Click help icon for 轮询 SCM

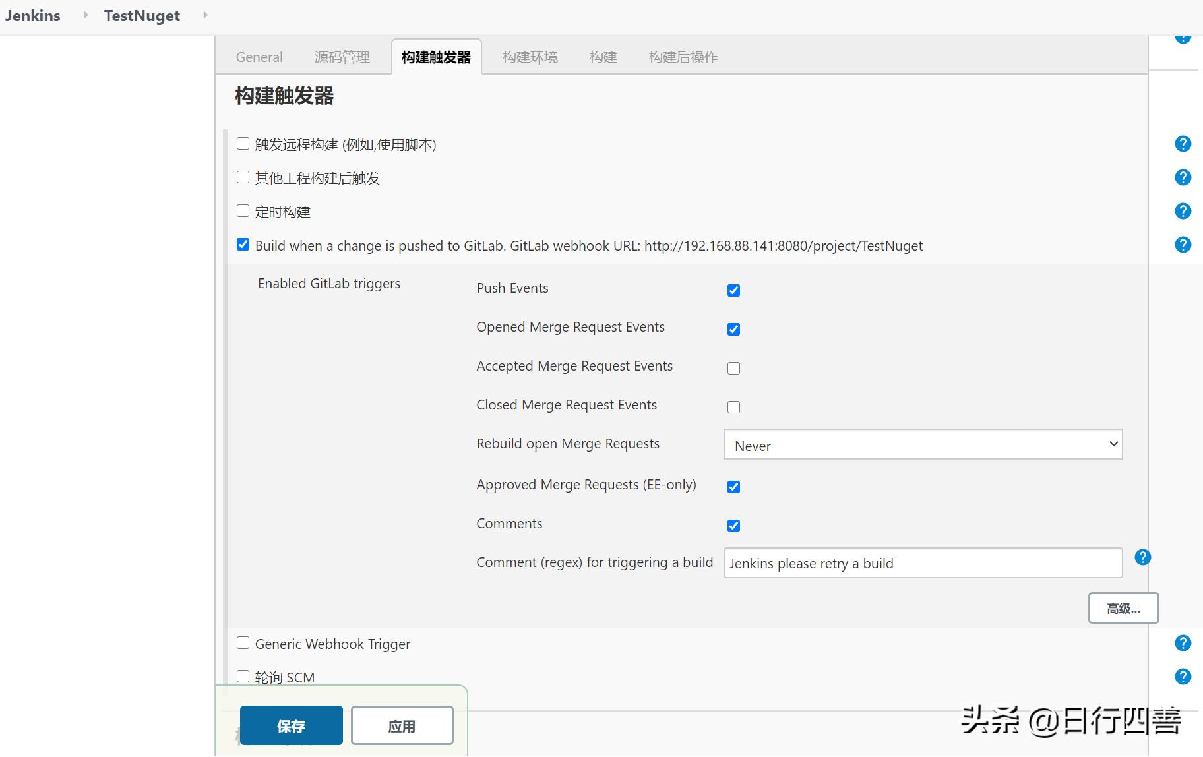tap(1183, 677)
